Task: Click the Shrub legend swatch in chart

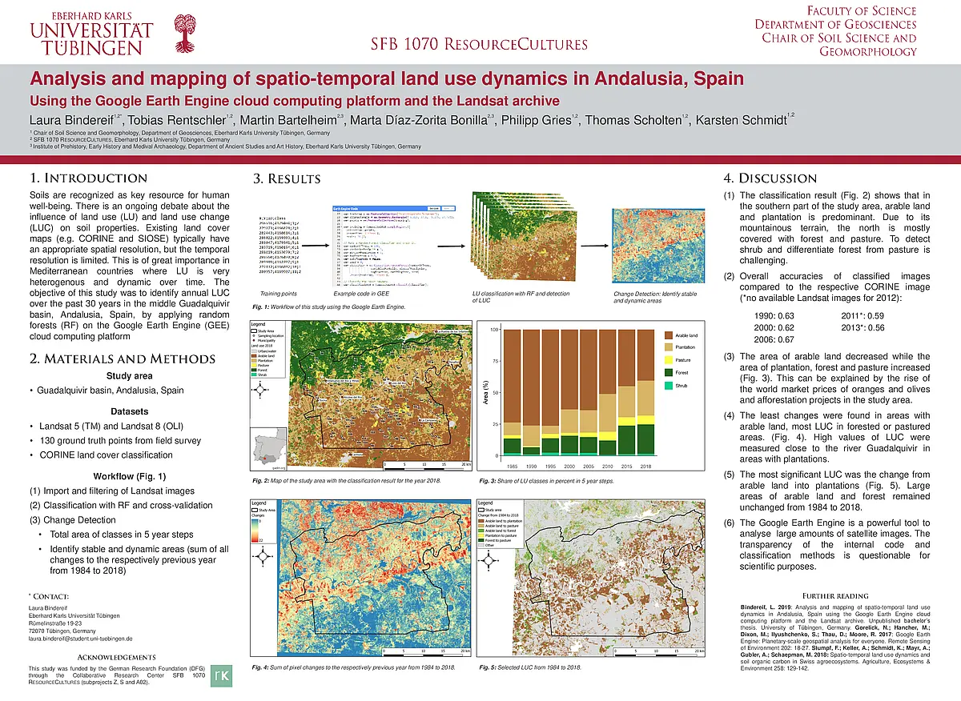Action: point(669,386)
